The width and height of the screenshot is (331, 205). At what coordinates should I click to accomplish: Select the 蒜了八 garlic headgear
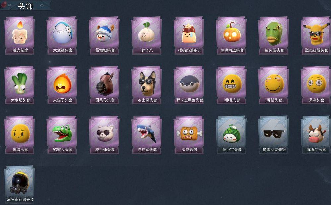coord(147,35)
